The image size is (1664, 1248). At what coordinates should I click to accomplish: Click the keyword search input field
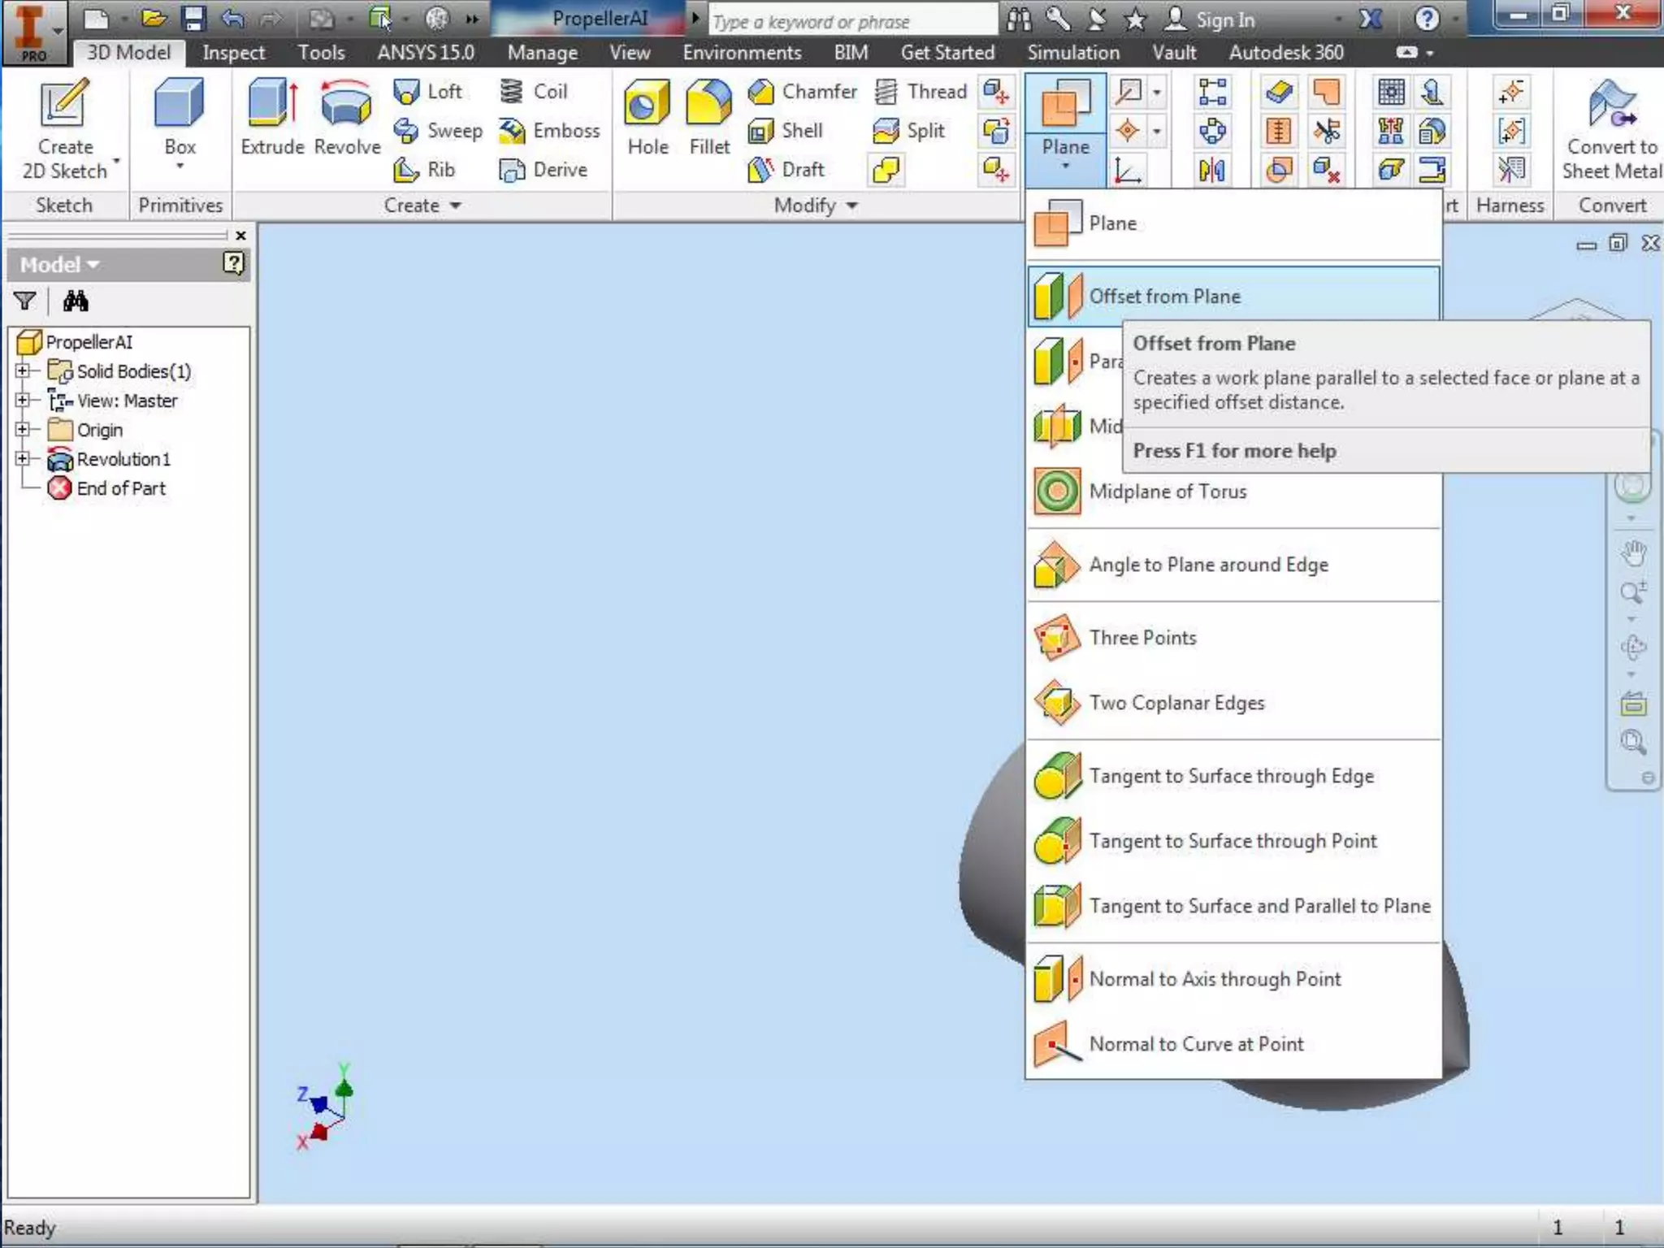click(851, 22)
